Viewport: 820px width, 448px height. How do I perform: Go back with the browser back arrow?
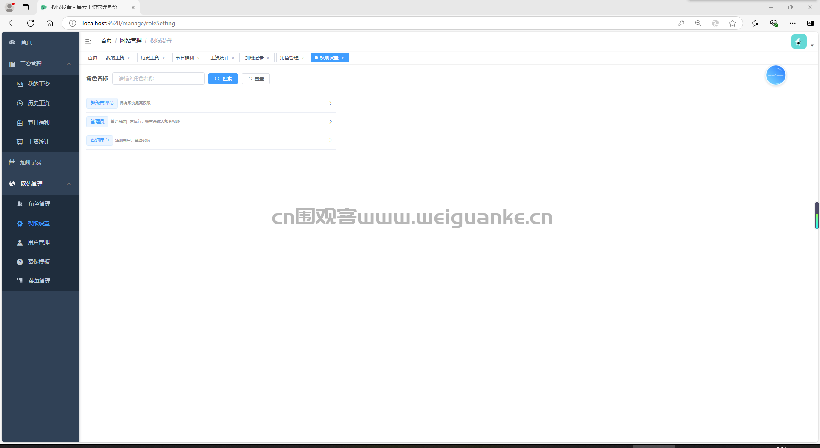click(x=12, y=23)
